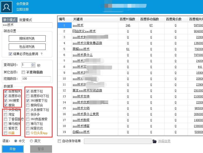Uncheck 百度下拉 data source
Image resolution: width=203 pixels, height=153 pixels.
(28, 91)
